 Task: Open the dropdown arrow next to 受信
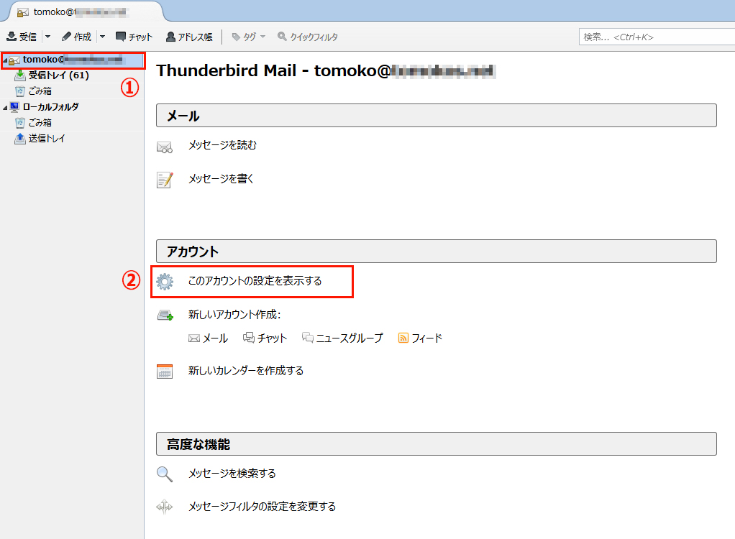[x=47, y=37]
